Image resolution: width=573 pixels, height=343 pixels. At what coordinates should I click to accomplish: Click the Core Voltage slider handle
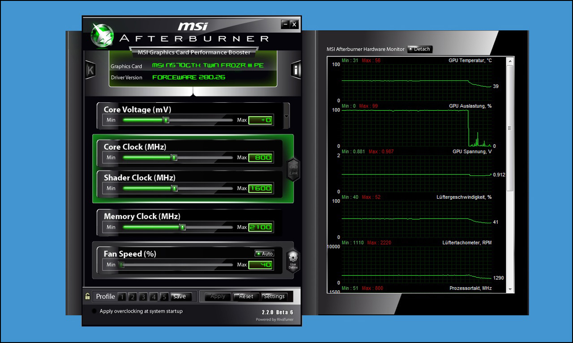click(166, 120)
